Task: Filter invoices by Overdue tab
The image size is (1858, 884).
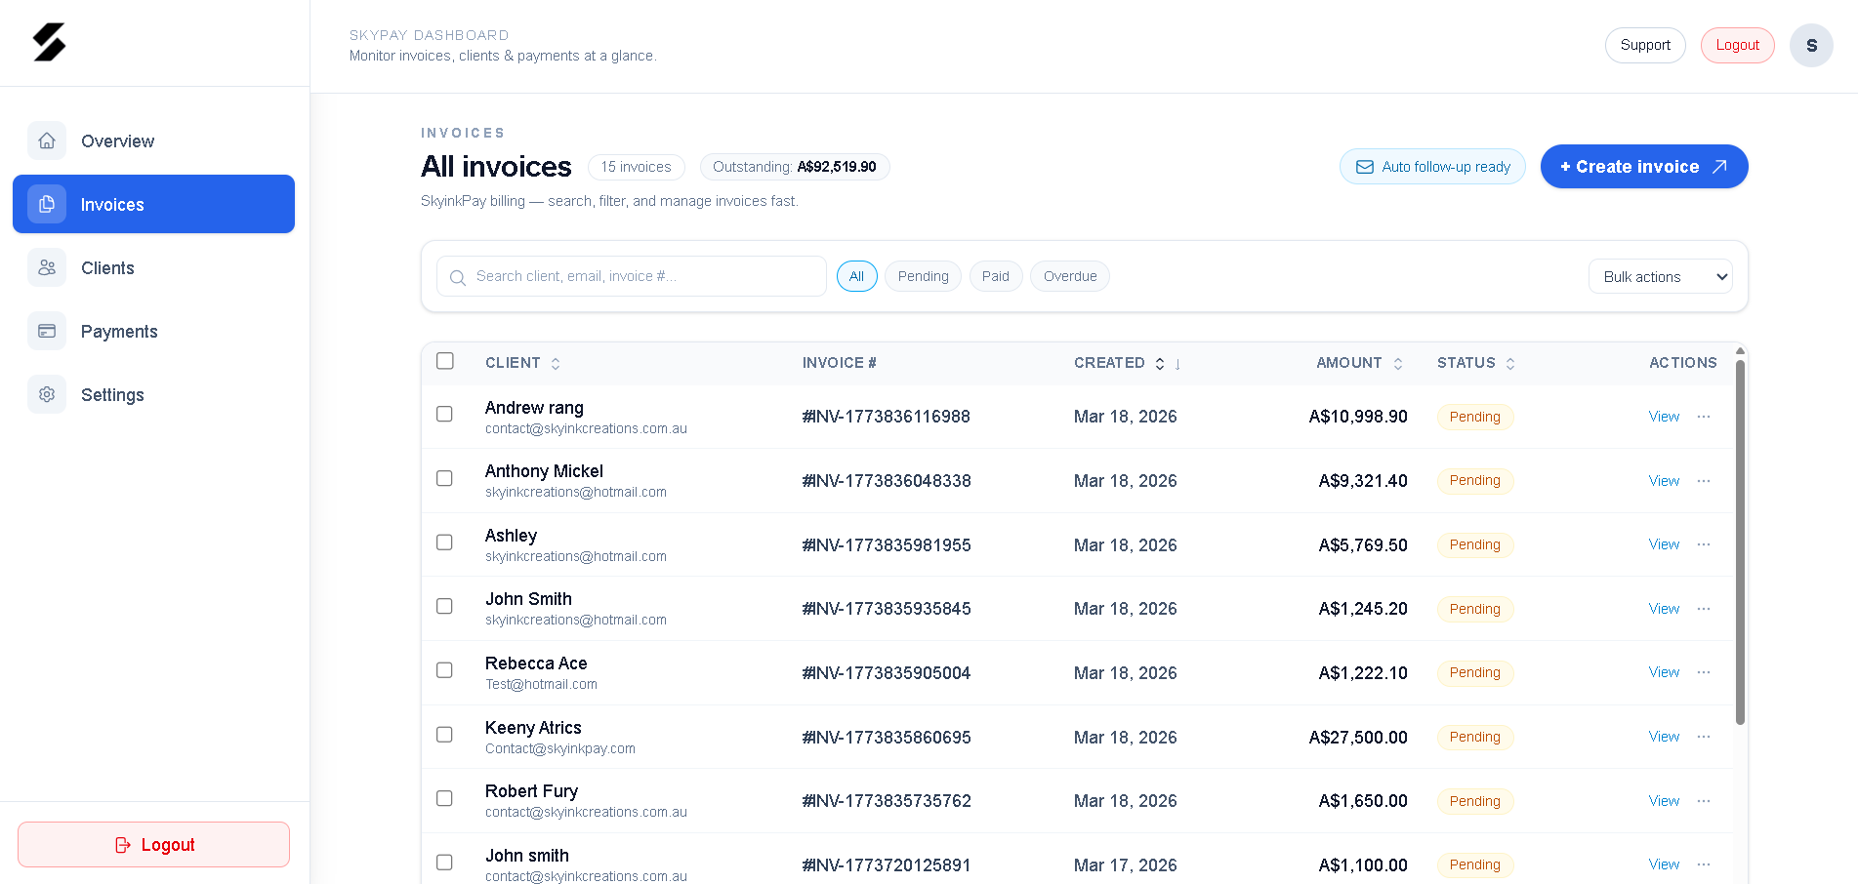Action: (1069, 276)
